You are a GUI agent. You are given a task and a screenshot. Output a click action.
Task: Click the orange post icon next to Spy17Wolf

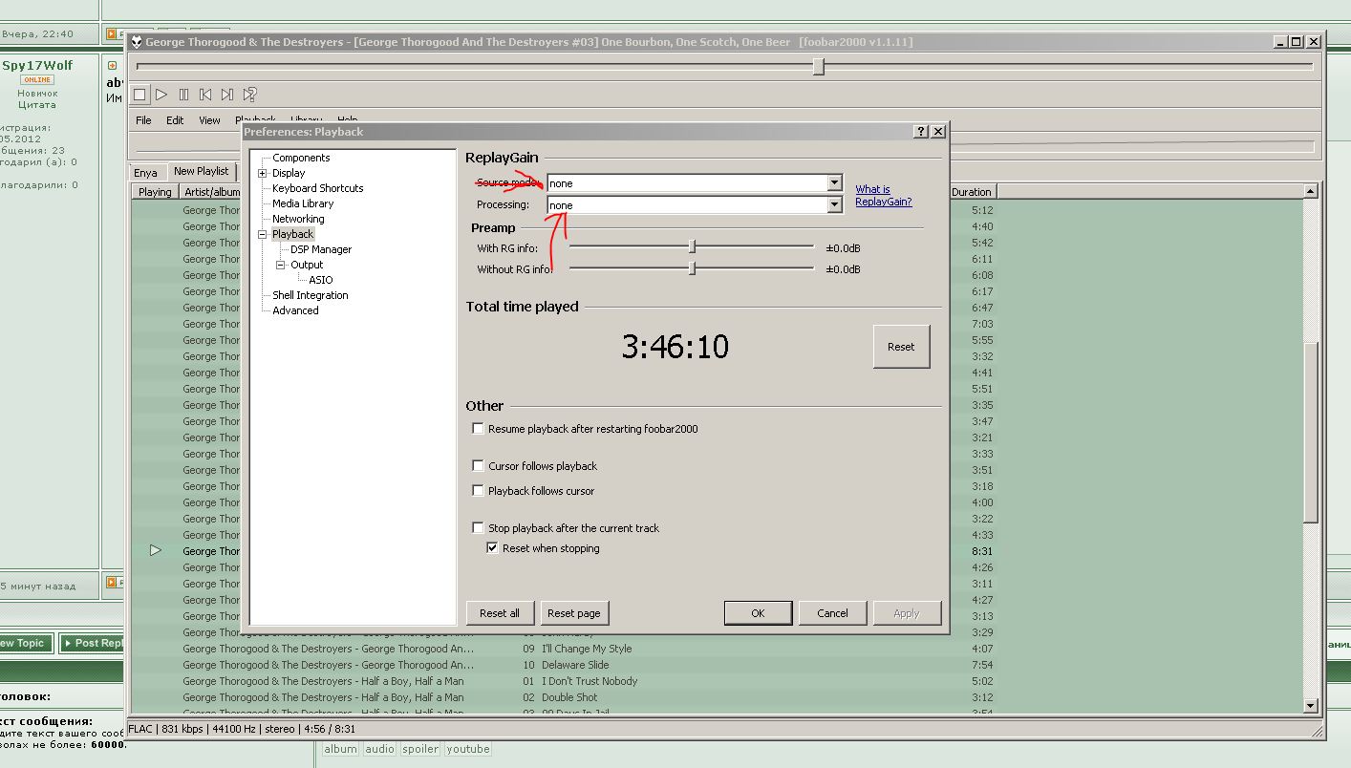point(112,66)
